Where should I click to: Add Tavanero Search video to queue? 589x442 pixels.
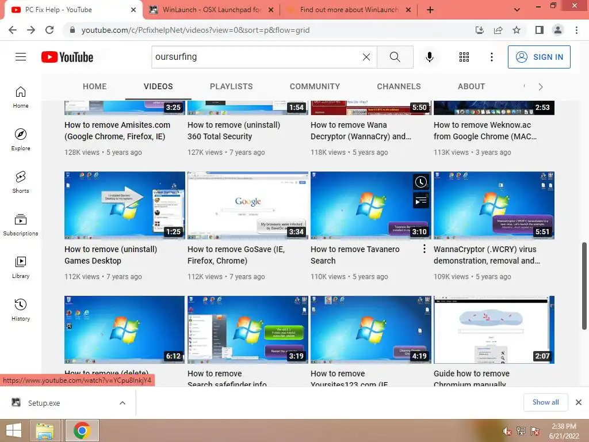tap(420, 201)
